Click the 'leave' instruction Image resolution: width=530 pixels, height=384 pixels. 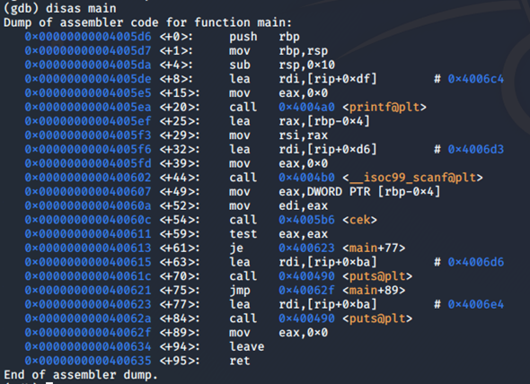[x=247, y=347]
